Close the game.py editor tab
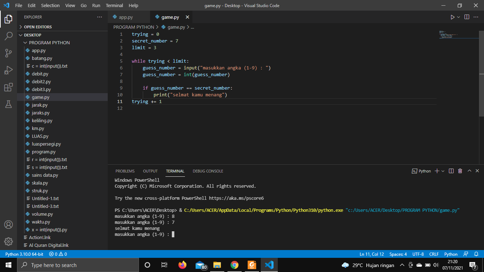This screenshot has height=272, width=484. [187, 17]
